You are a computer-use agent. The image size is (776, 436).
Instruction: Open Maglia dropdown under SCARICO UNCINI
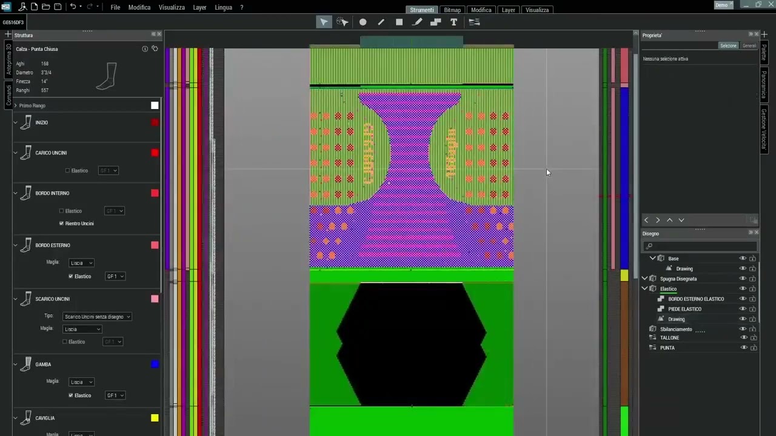click(82, 329)
